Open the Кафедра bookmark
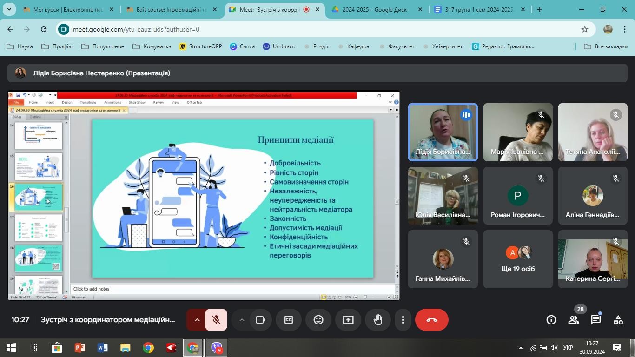635x357 pixels. click(x=353, y=46)
